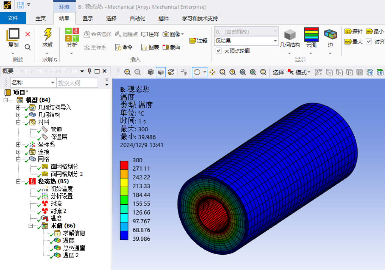Open the 仅结果 dropdown

[x=275, y=41]
